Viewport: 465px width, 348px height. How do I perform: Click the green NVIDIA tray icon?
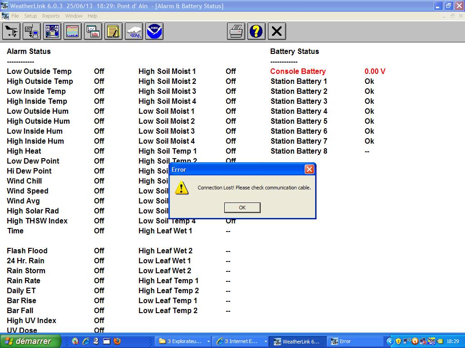[x=440, y=341]
